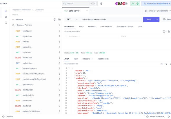The width and height of the screenshot is (171, 119).
Task: Open more options for loginUser request
Action: click(x=59, y=52)
